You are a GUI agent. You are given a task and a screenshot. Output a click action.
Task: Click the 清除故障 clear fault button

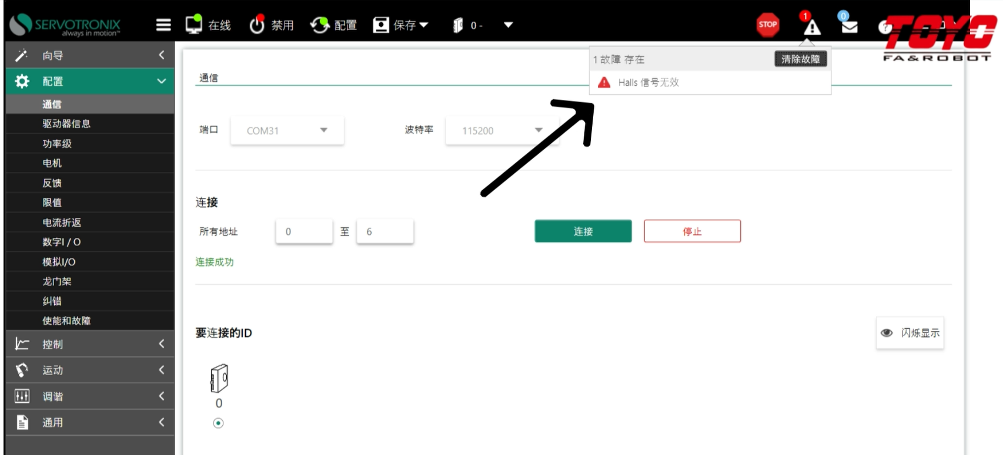[x=800, y=59]
